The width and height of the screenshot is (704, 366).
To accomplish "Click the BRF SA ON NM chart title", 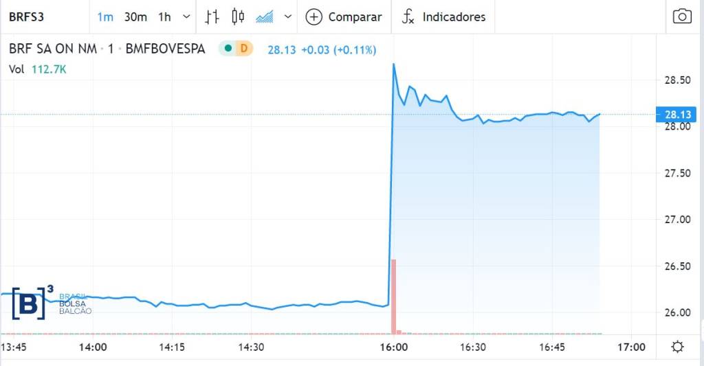I will [54, 49].
